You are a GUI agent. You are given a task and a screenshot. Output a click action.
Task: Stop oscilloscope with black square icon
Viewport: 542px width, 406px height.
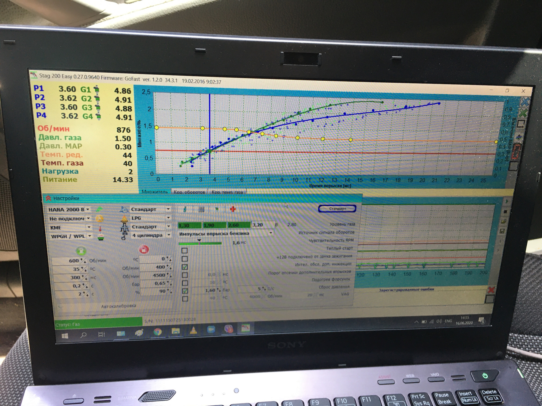(506, 211)
